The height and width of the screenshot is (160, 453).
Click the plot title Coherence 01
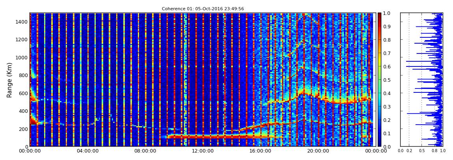[x=203, y=9]
